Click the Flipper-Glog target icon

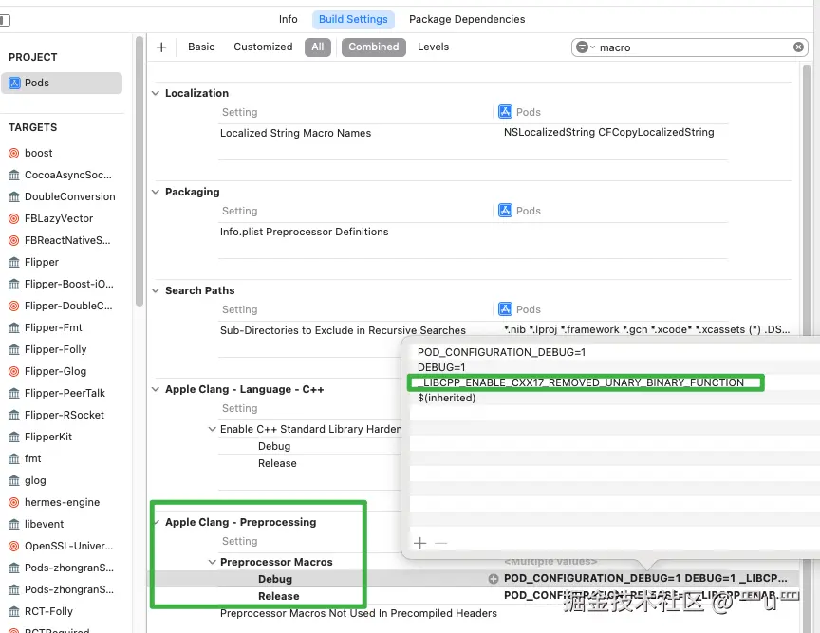coord(14,371)
